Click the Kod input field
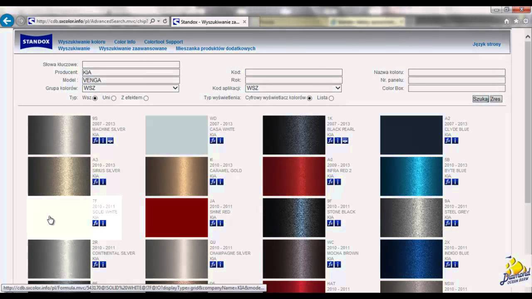The height and width of the screenshot is (299, 532). (x=294, y=72)
